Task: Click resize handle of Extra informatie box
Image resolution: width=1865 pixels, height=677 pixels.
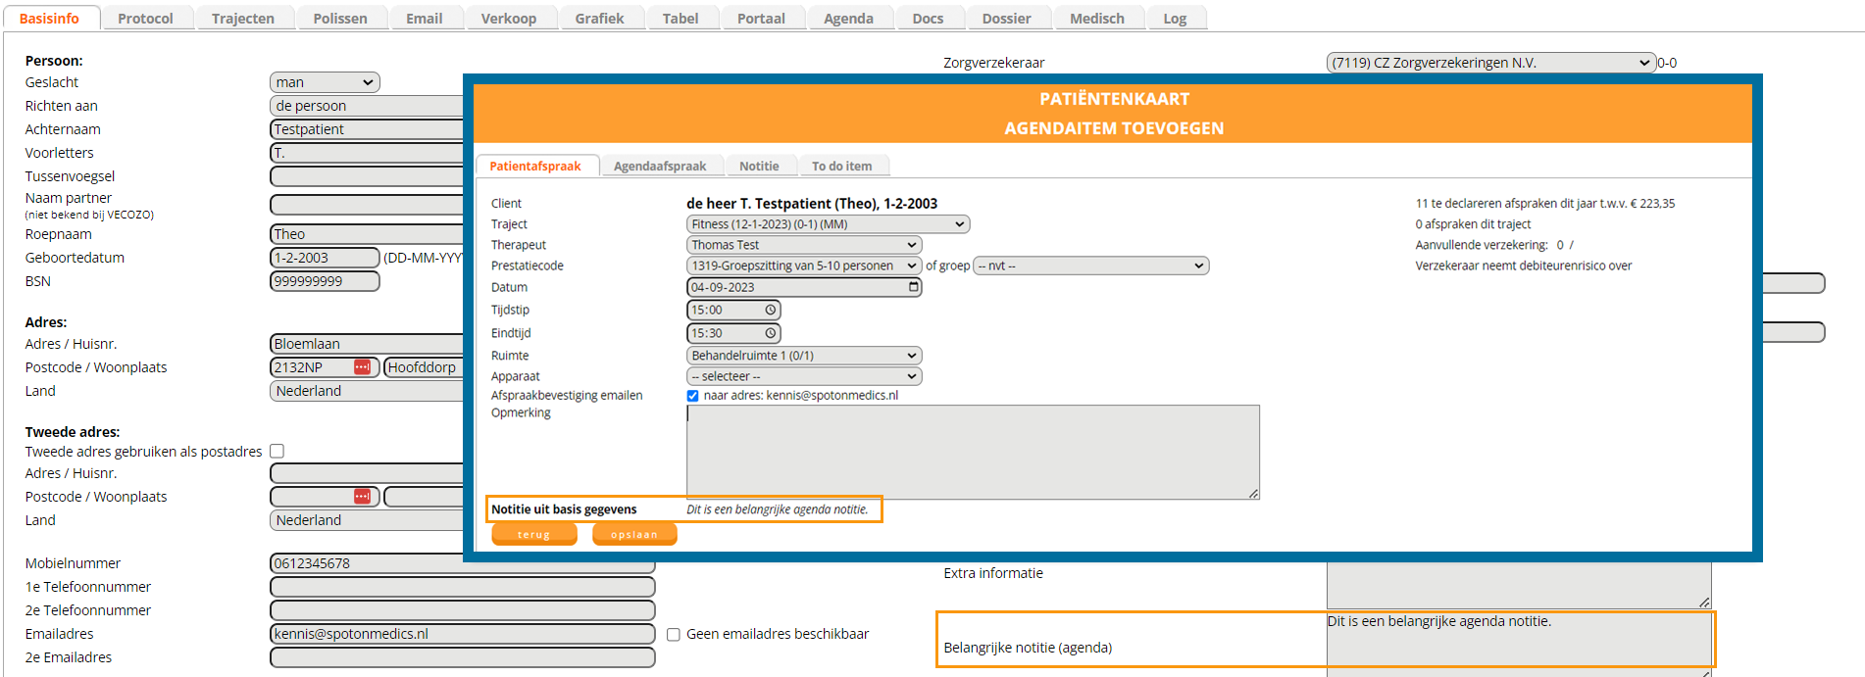Action: [1704, 603]
